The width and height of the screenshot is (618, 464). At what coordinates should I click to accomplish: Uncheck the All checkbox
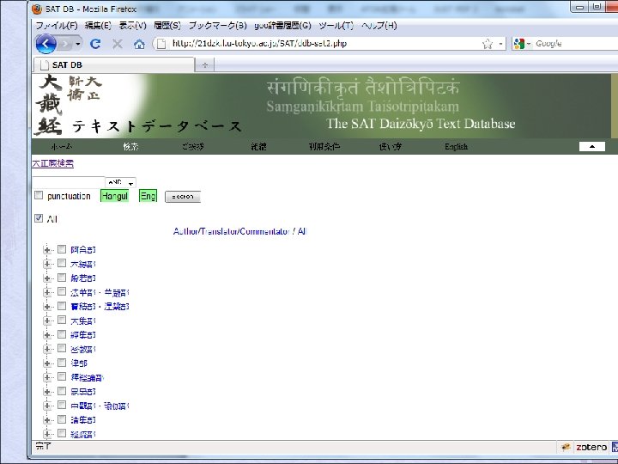[39, 218]
